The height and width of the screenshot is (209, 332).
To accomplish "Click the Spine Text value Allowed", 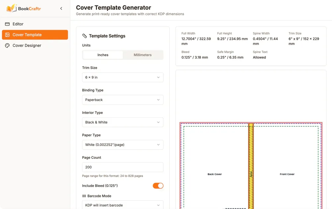I will (x=259, y=57).
